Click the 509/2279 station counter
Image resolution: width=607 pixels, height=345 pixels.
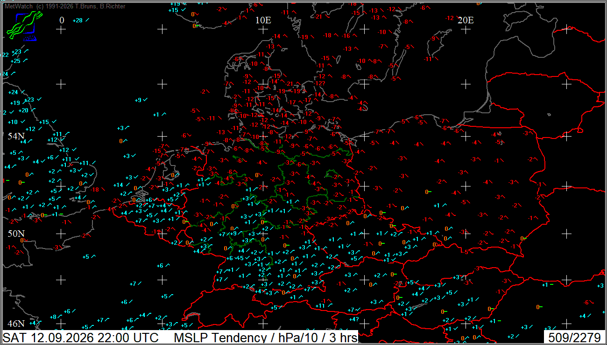(574, 337)
